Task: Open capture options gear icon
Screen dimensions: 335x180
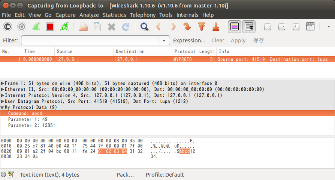Action: 22,27
